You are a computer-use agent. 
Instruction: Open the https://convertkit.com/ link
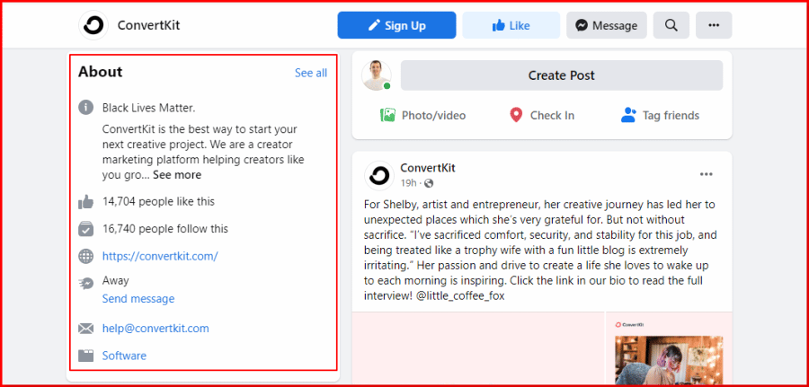160,256
